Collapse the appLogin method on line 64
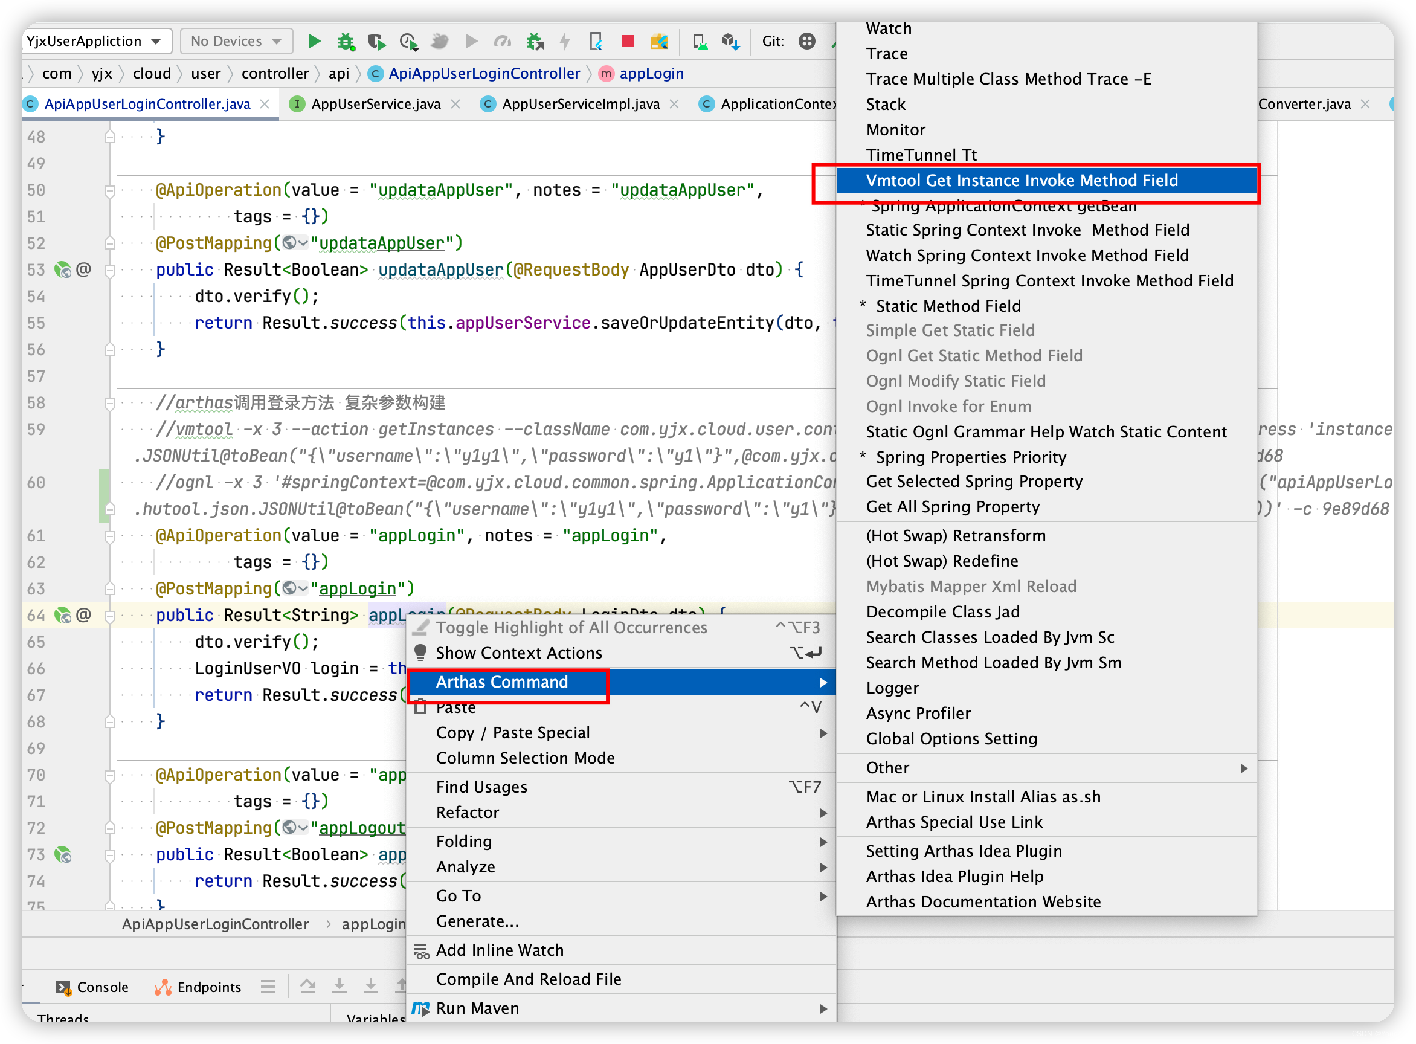Screen dimensions: 1416x1044 pos(109,616)
